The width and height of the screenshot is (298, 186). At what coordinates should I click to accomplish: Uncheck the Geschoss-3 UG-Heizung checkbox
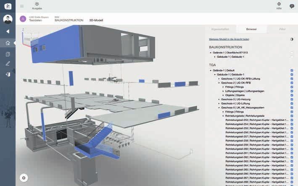[x=292, y=99]
